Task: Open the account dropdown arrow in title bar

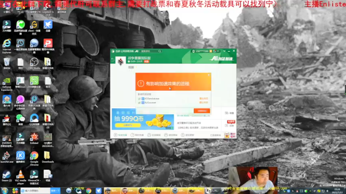Action: click(218, 51)
